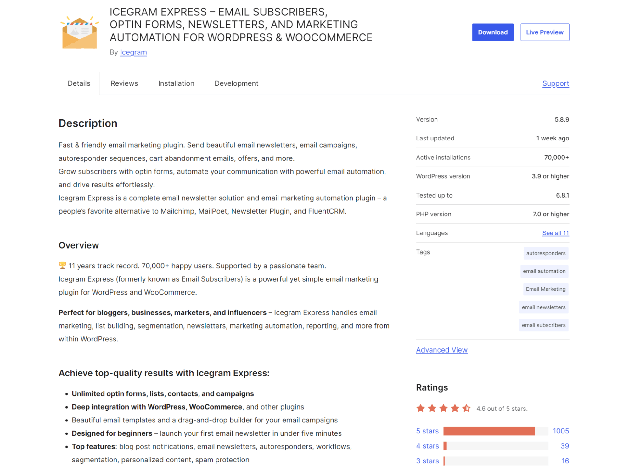The image size is (629, 470).
Task: Click the Icegram Express envelope plugin icon
Action: coord(80,32)
